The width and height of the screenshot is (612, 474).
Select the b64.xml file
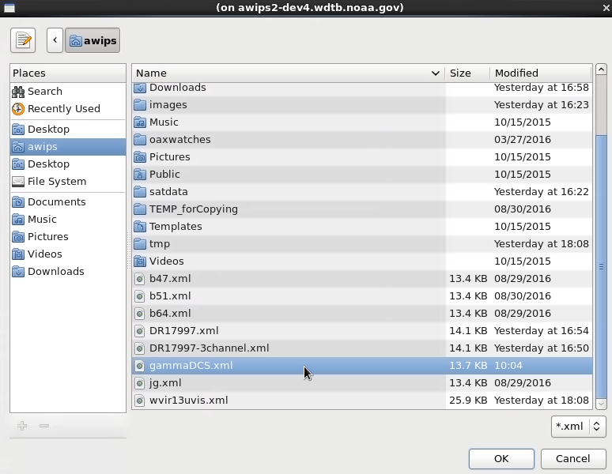362,314
